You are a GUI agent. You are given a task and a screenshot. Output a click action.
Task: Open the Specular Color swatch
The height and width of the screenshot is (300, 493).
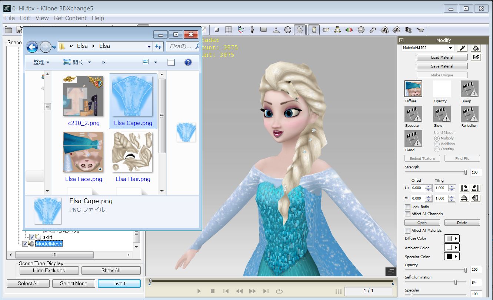click(x=452, y=256)
